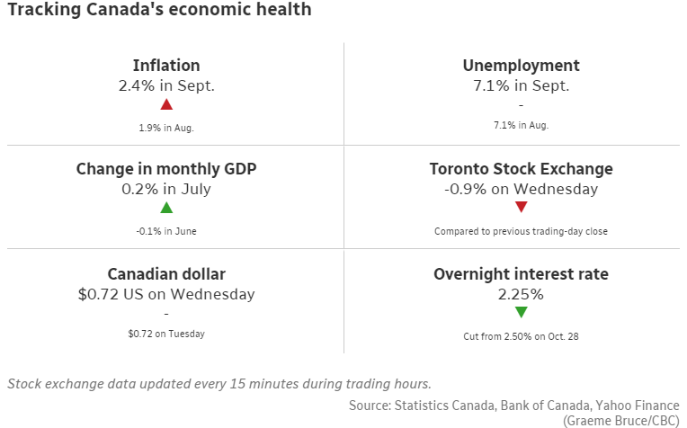Click the 'Tracking Canada's economic health' title

coord(159,11)
